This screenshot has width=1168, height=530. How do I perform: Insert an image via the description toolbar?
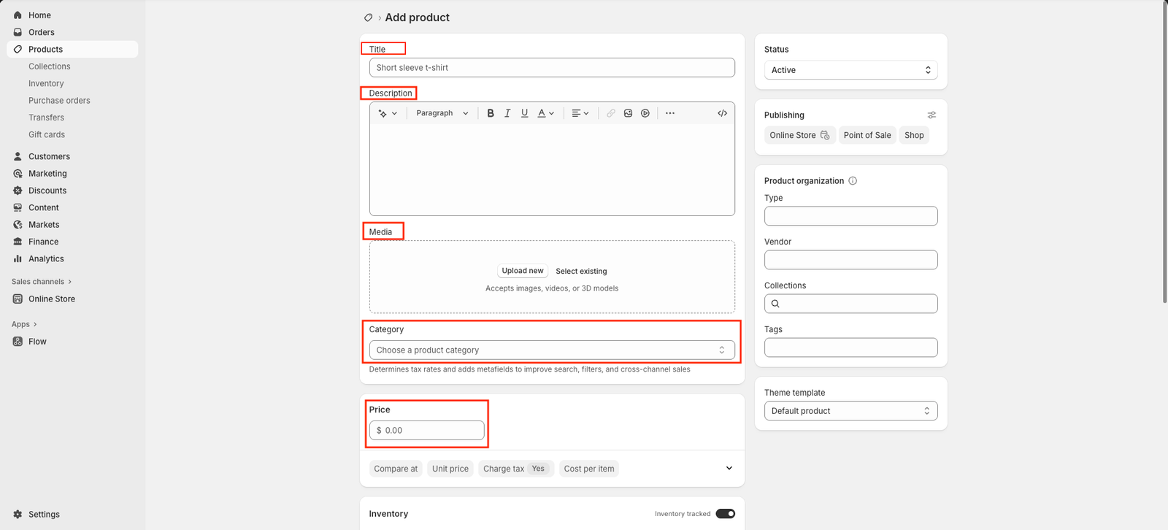(x=628, y=113)
